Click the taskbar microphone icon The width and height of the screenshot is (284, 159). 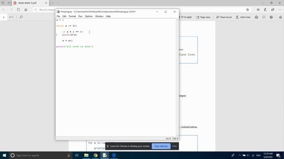tap(69, 155)
